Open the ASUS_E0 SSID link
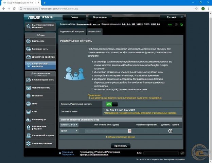This screenshot has width=212, height=163. [155, 24]
